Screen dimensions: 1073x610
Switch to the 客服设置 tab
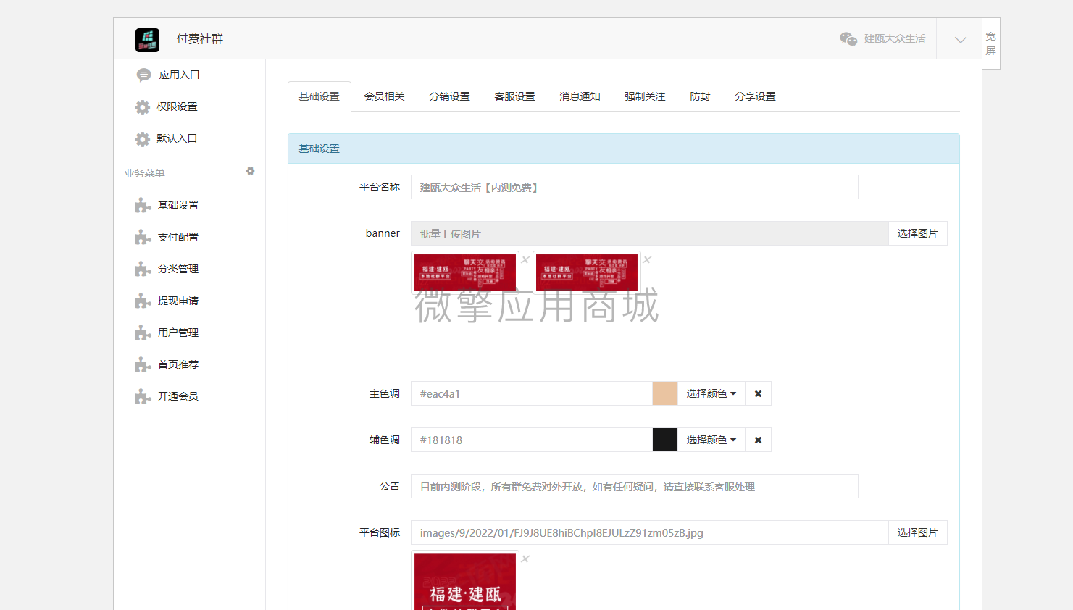coord(515,96)
